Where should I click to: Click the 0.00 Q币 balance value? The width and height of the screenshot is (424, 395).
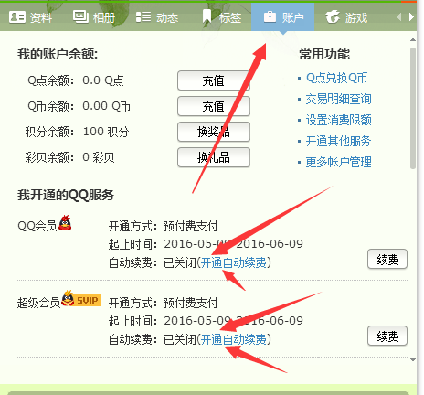tap(106, 106)
